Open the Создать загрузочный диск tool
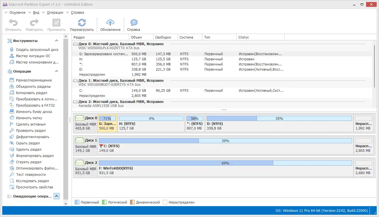The width and height of the screenshot is (379, 217). [x=33, y=49]
